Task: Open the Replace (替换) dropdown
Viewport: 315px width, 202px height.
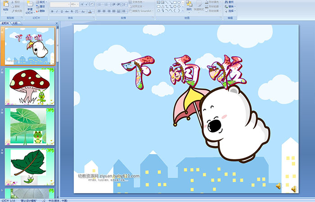Action: point(230,6)
